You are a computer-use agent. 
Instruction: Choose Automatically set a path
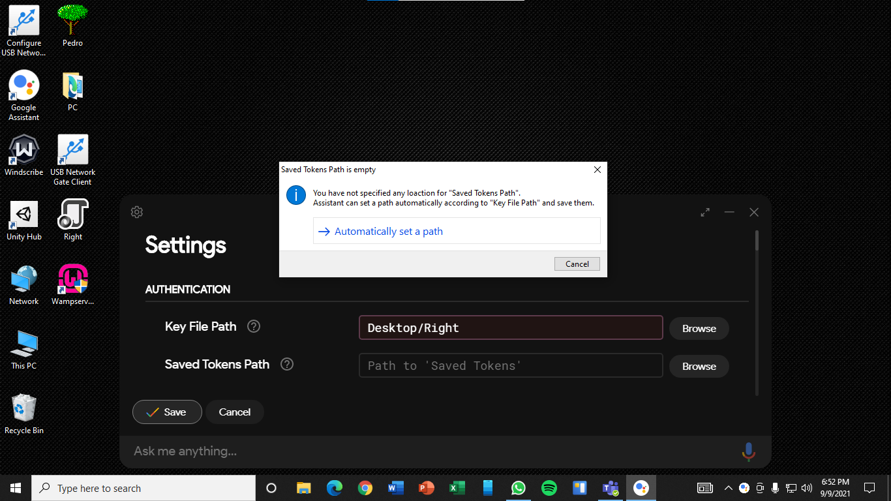[x=457, y=231]
